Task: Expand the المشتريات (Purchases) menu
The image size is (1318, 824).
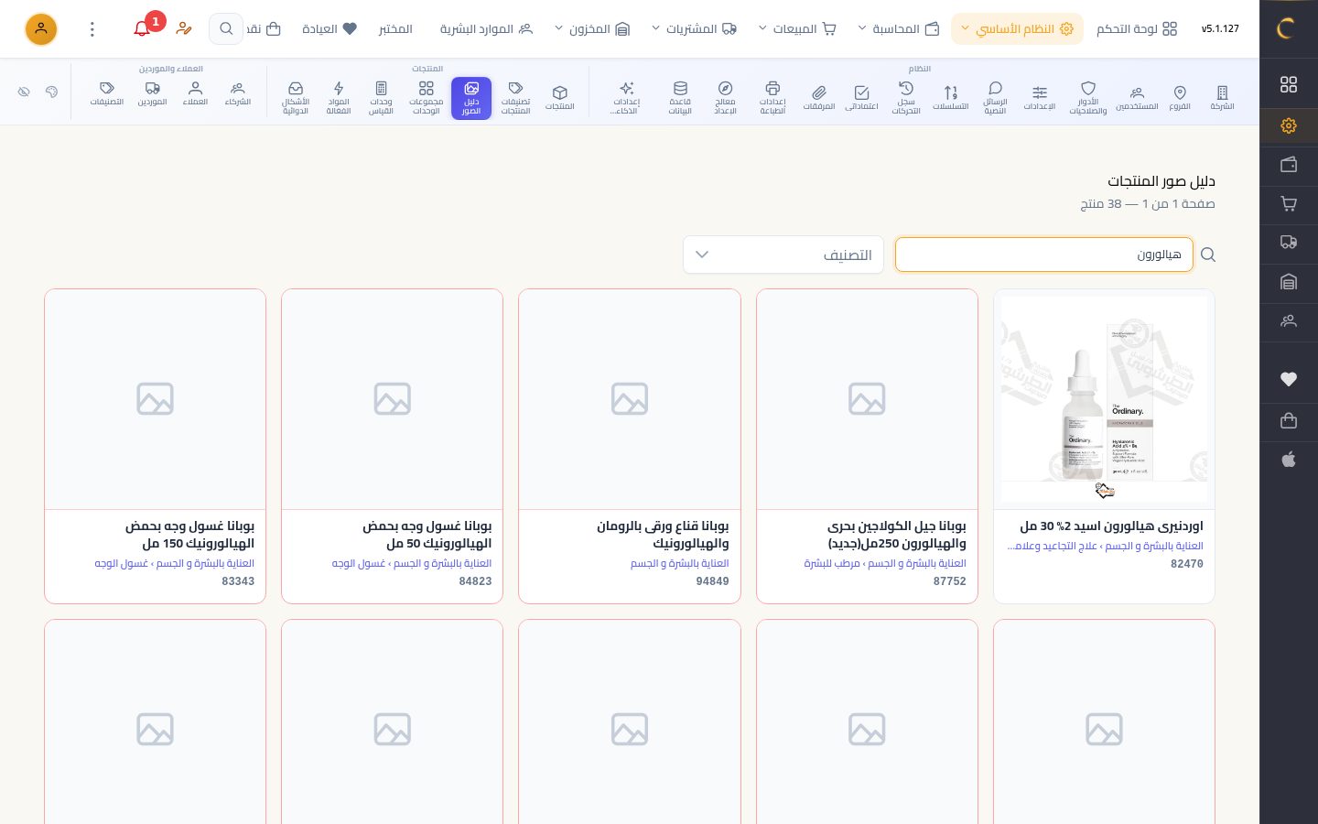Action: pos(694,29)
